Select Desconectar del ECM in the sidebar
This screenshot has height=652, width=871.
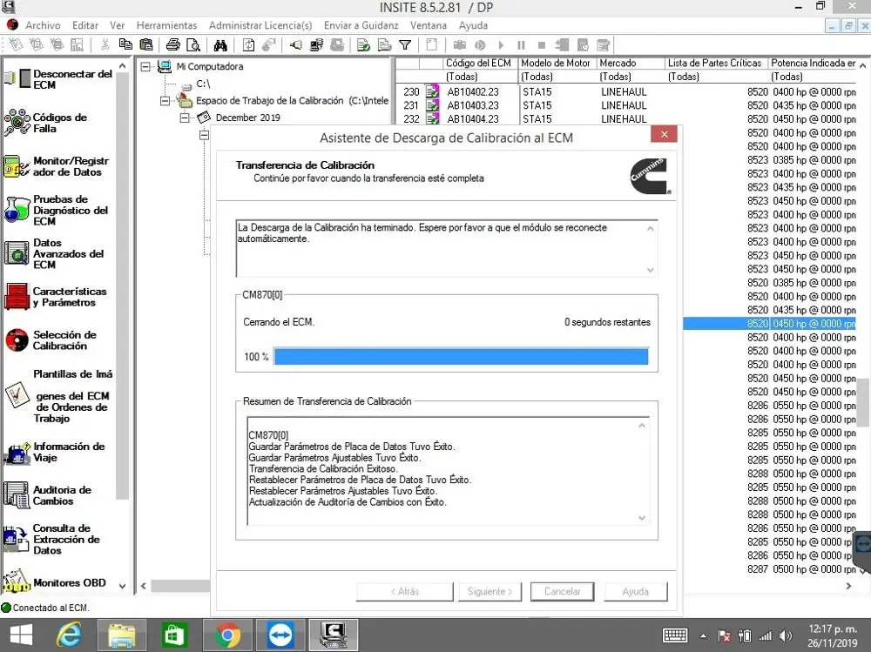point(58,79)
